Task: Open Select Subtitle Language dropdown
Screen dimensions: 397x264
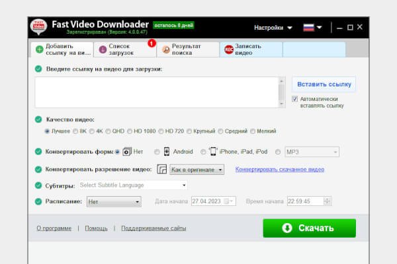Action: pyautogui.click(x=133, y=185)
